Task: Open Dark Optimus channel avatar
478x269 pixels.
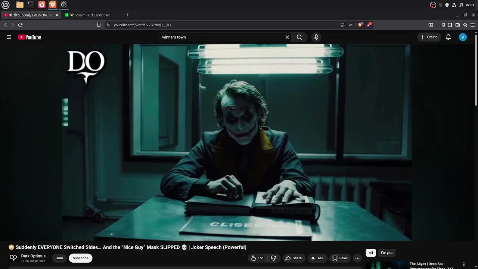Action: click(x=13, y=258)
